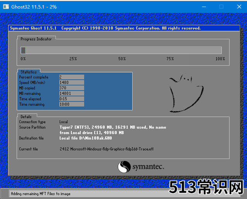Click the Symantec logo at the bottom

point(141,167)
